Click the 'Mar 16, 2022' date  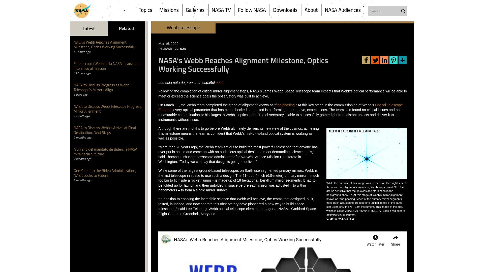click(x=168, y=44)
